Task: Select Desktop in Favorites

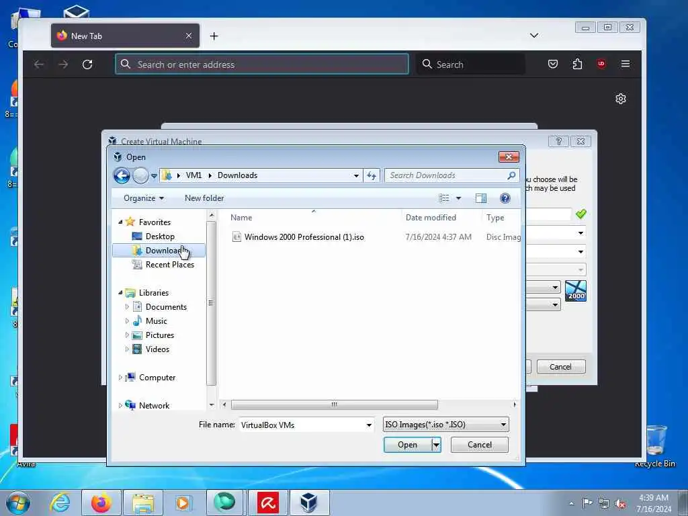Action: click(x=160, y=236)
